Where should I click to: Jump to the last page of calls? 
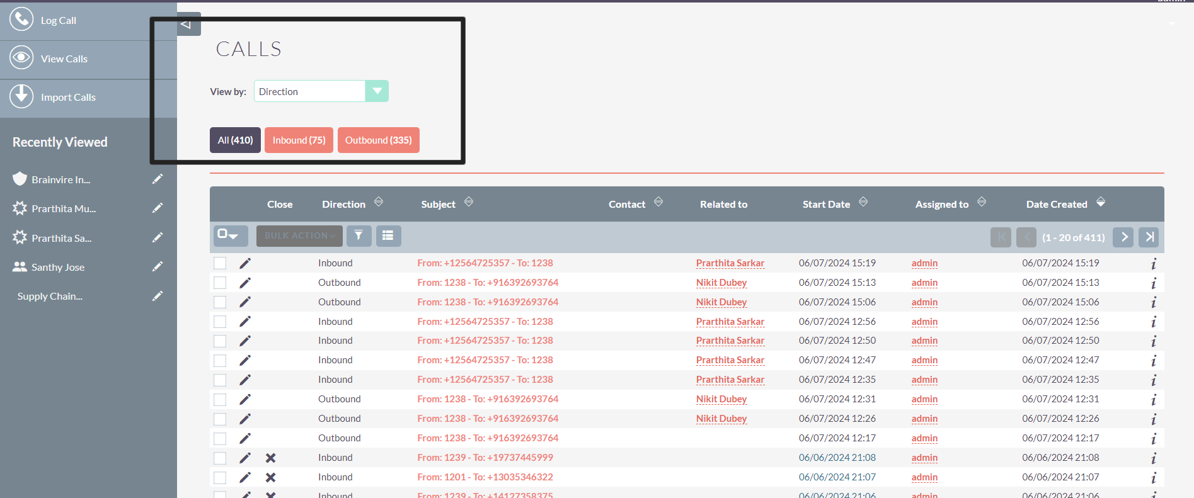pos(1149,237)
